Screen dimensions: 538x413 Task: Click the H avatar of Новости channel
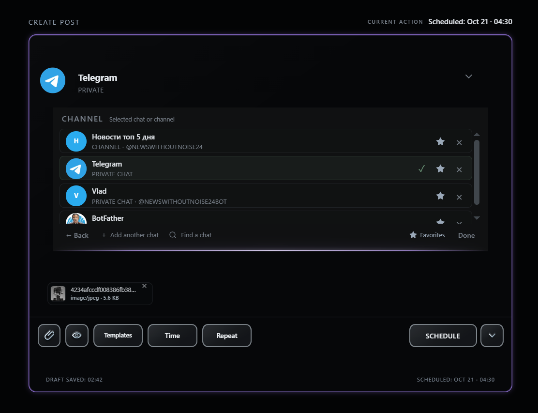click(x=76, y=141)
